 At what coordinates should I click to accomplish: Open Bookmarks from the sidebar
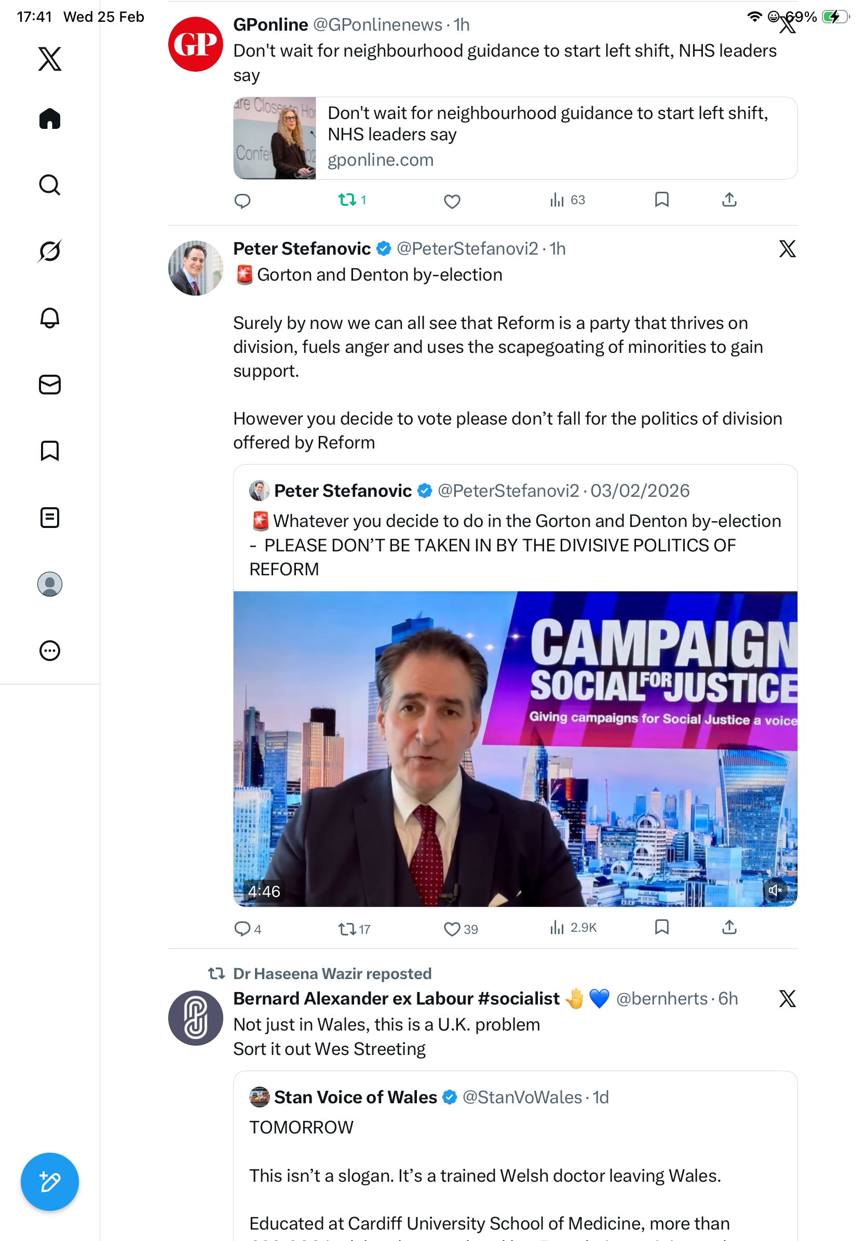pos(50,451)
